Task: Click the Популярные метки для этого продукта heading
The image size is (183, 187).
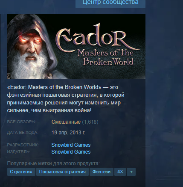Action: 53,163
